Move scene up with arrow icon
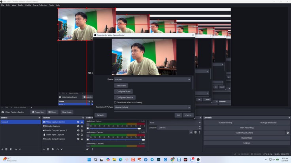The image size is (291, 163). [x=16, y=149]
